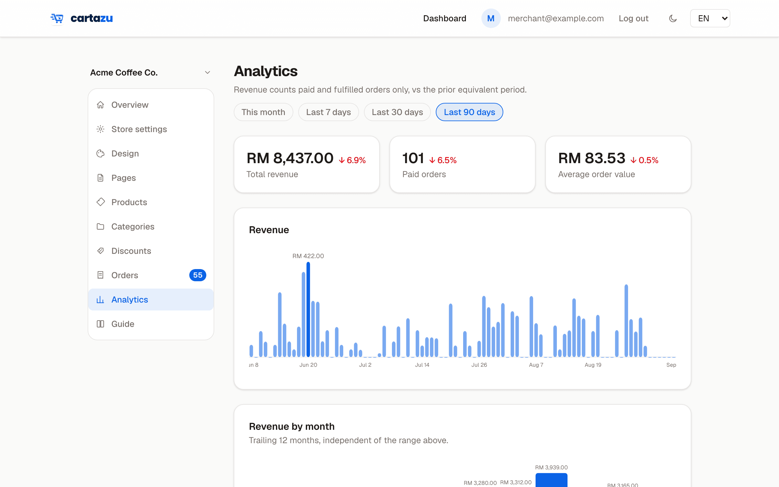
Task: Click the M user avatar
Action: tap(491, 18)
